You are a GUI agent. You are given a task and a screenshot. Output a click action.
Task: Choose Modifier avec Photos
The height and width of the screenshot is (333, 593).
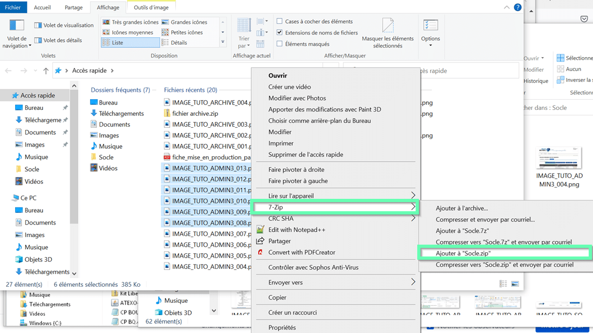297,98
